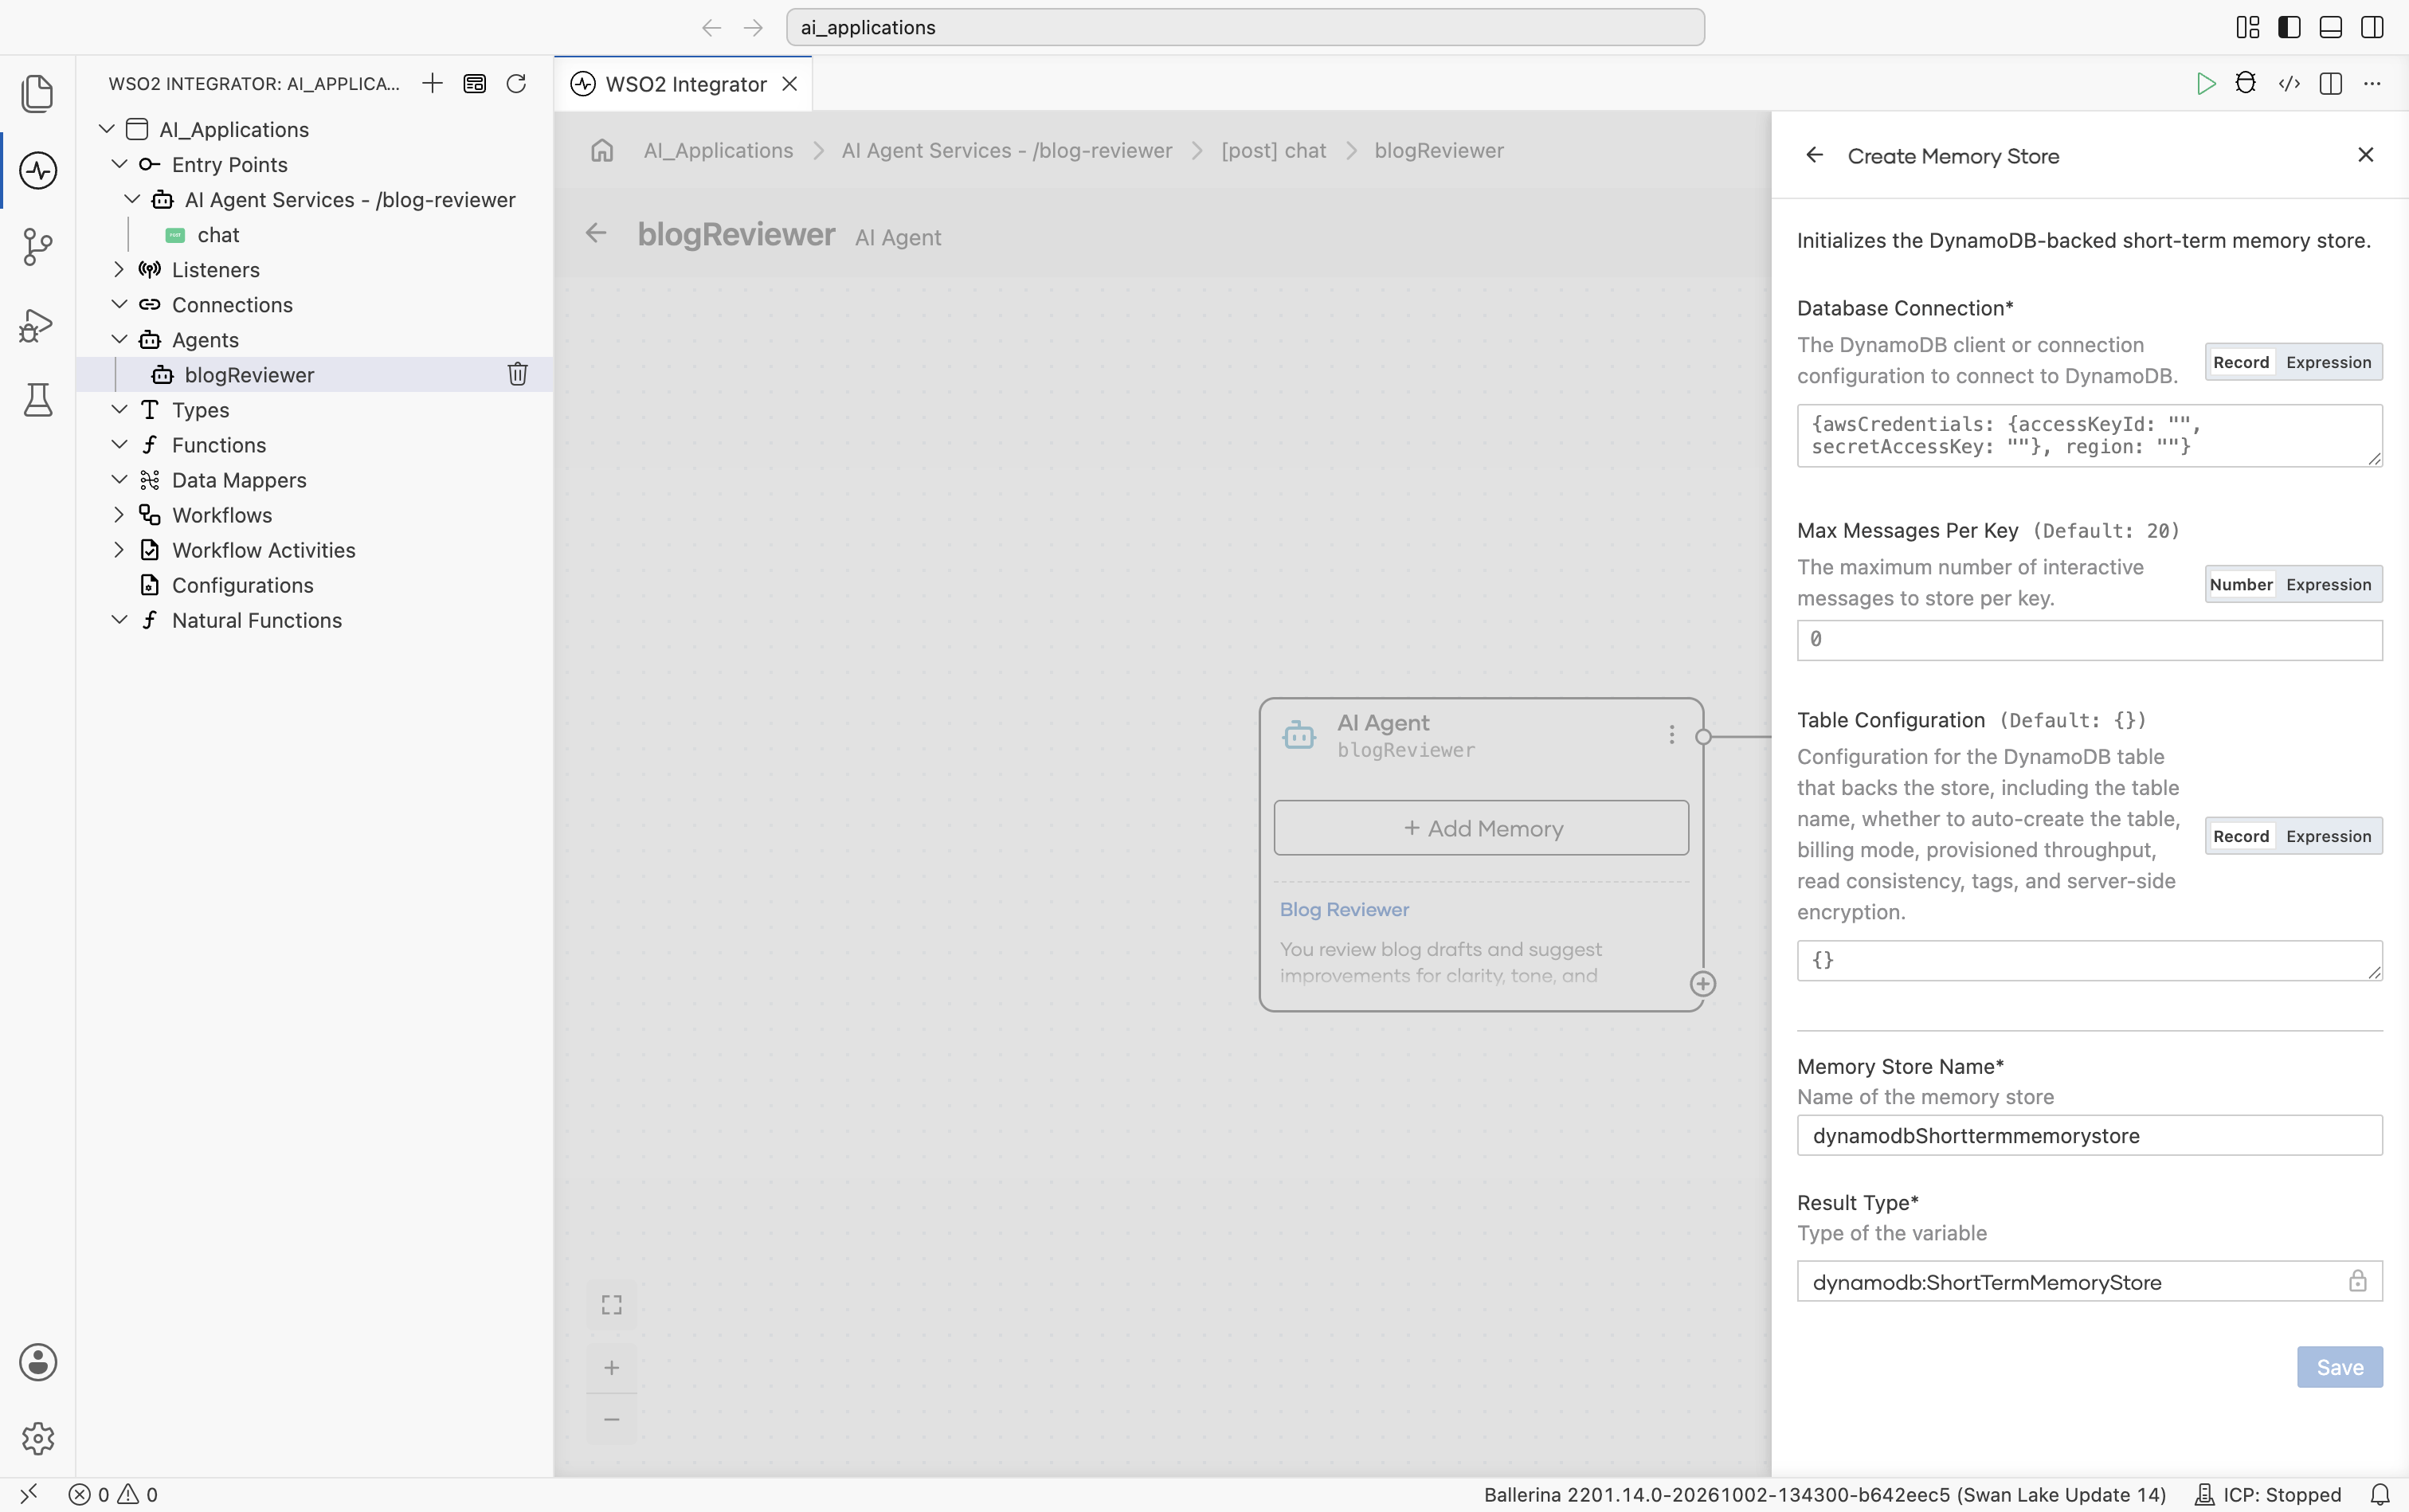Run the integration with the play icon
This screenshot has width=2409, height=1512.
2206,83
